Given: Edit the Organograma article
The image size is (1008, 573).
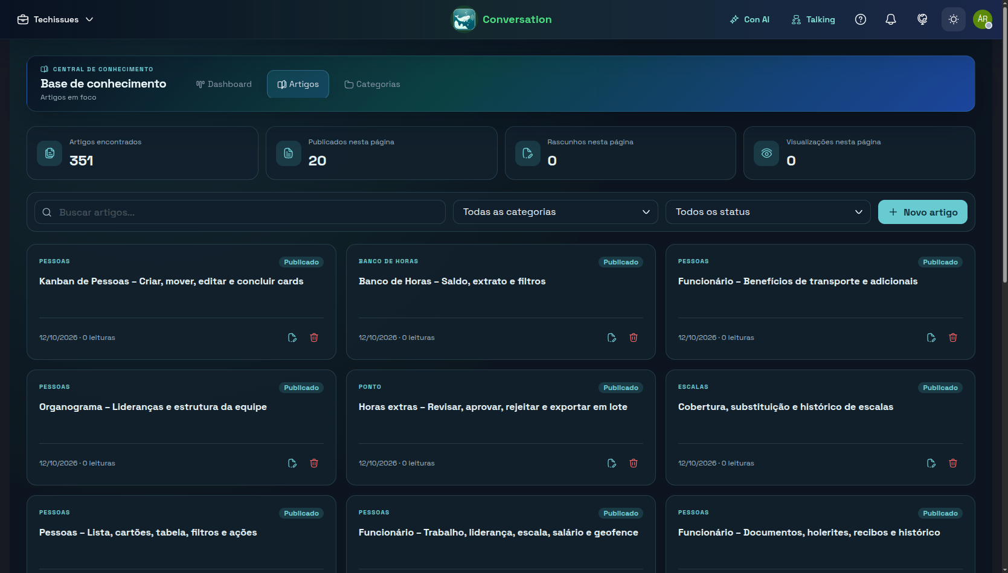Looking at the screenshot, I should 292,463.
